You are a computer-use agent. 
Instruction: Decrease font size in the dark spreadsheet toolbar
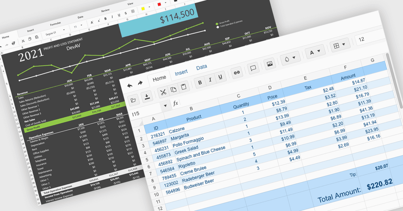click(x=99, y=20)
